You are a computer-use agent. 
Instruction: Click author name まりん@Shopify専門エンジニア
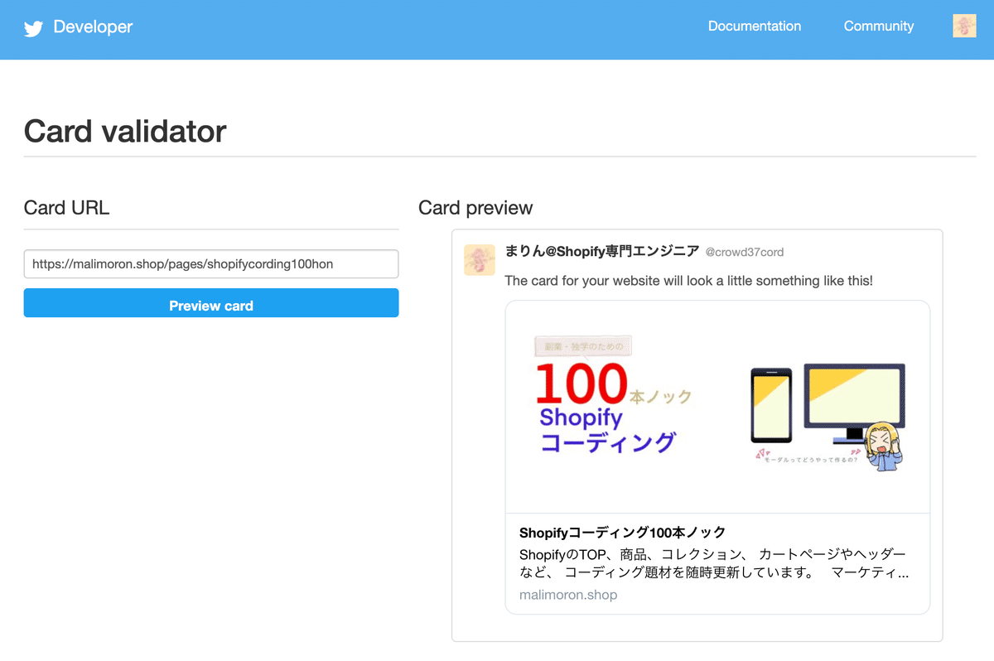[x=602, y=251]
